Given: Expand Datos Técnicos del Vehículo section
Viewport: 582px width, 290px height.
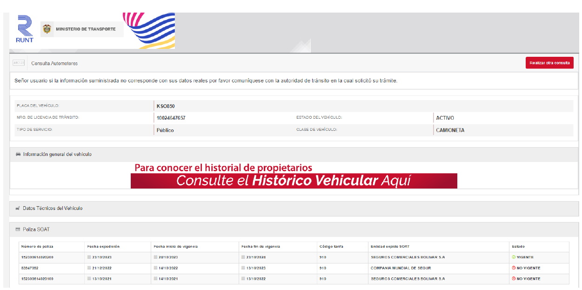Looking at the screenshot, I should click(x=53, y=208).
